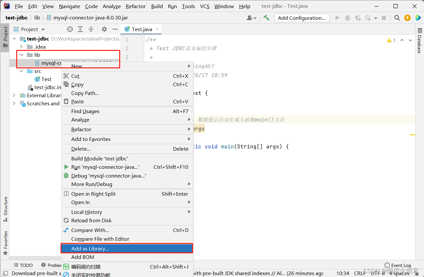Open the New submenu
Viewport: 424px width, 277px height.
(127, 66)
